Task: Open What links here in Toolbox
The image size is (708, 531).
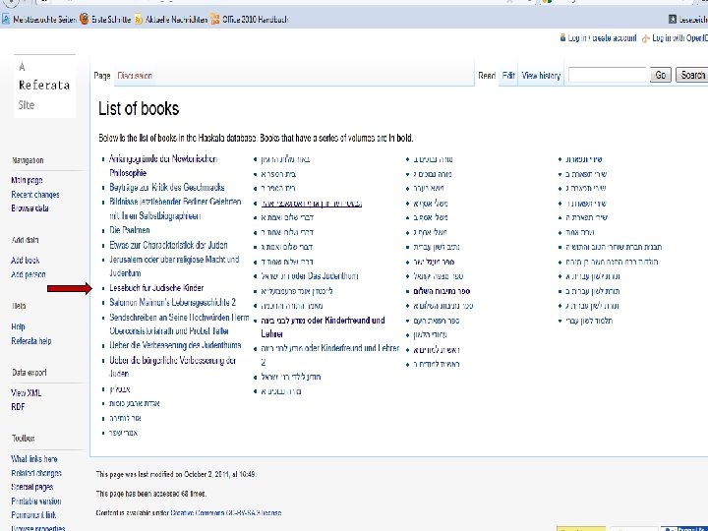Action: click(x=33, y=459)
